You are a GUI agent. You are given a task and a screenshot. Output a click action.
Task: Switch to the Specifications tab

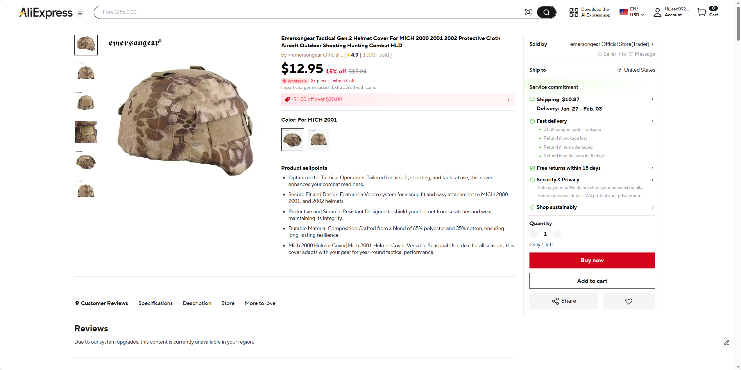coord(155,303)
